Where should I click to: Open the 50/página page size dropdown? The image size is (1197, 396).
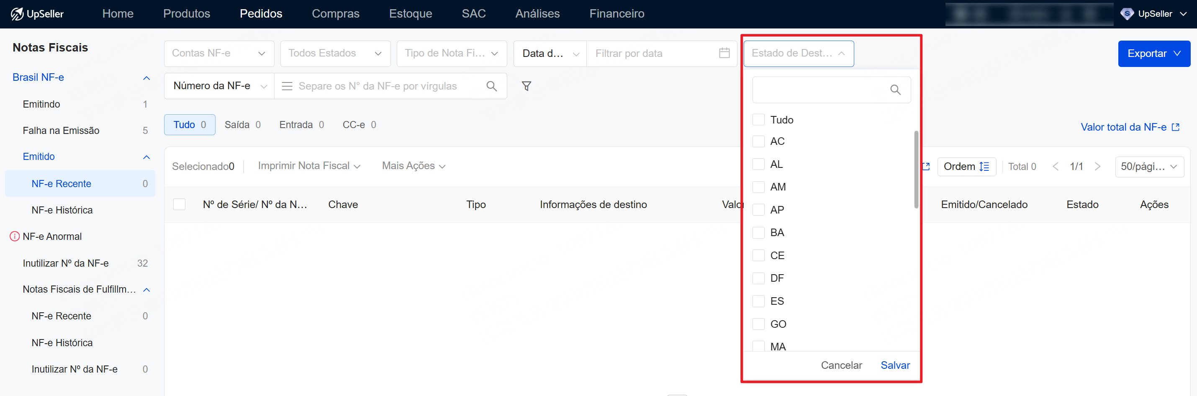point(1149,166)
